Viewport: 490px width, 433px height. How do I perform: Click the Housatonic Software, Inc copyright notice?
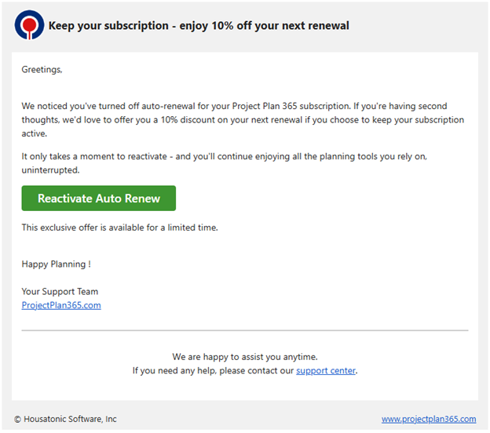tap(65, 419)
